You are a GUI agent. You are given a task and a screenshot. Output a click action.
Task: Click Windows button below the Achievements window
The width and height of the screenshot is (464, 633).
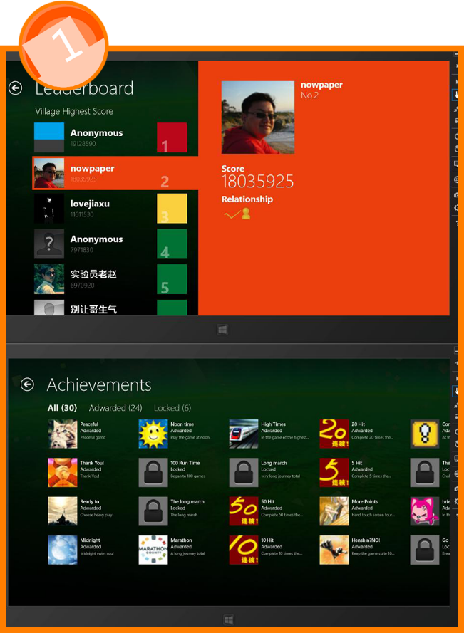point(228,619)
